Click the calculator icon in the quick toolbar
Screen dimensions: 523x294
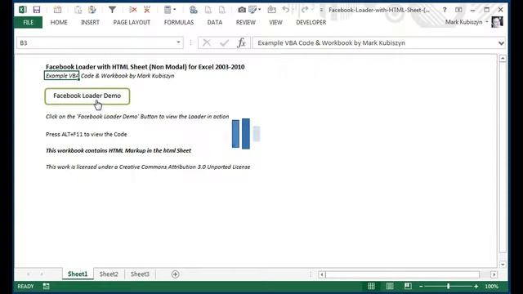(x=168, y=10)
